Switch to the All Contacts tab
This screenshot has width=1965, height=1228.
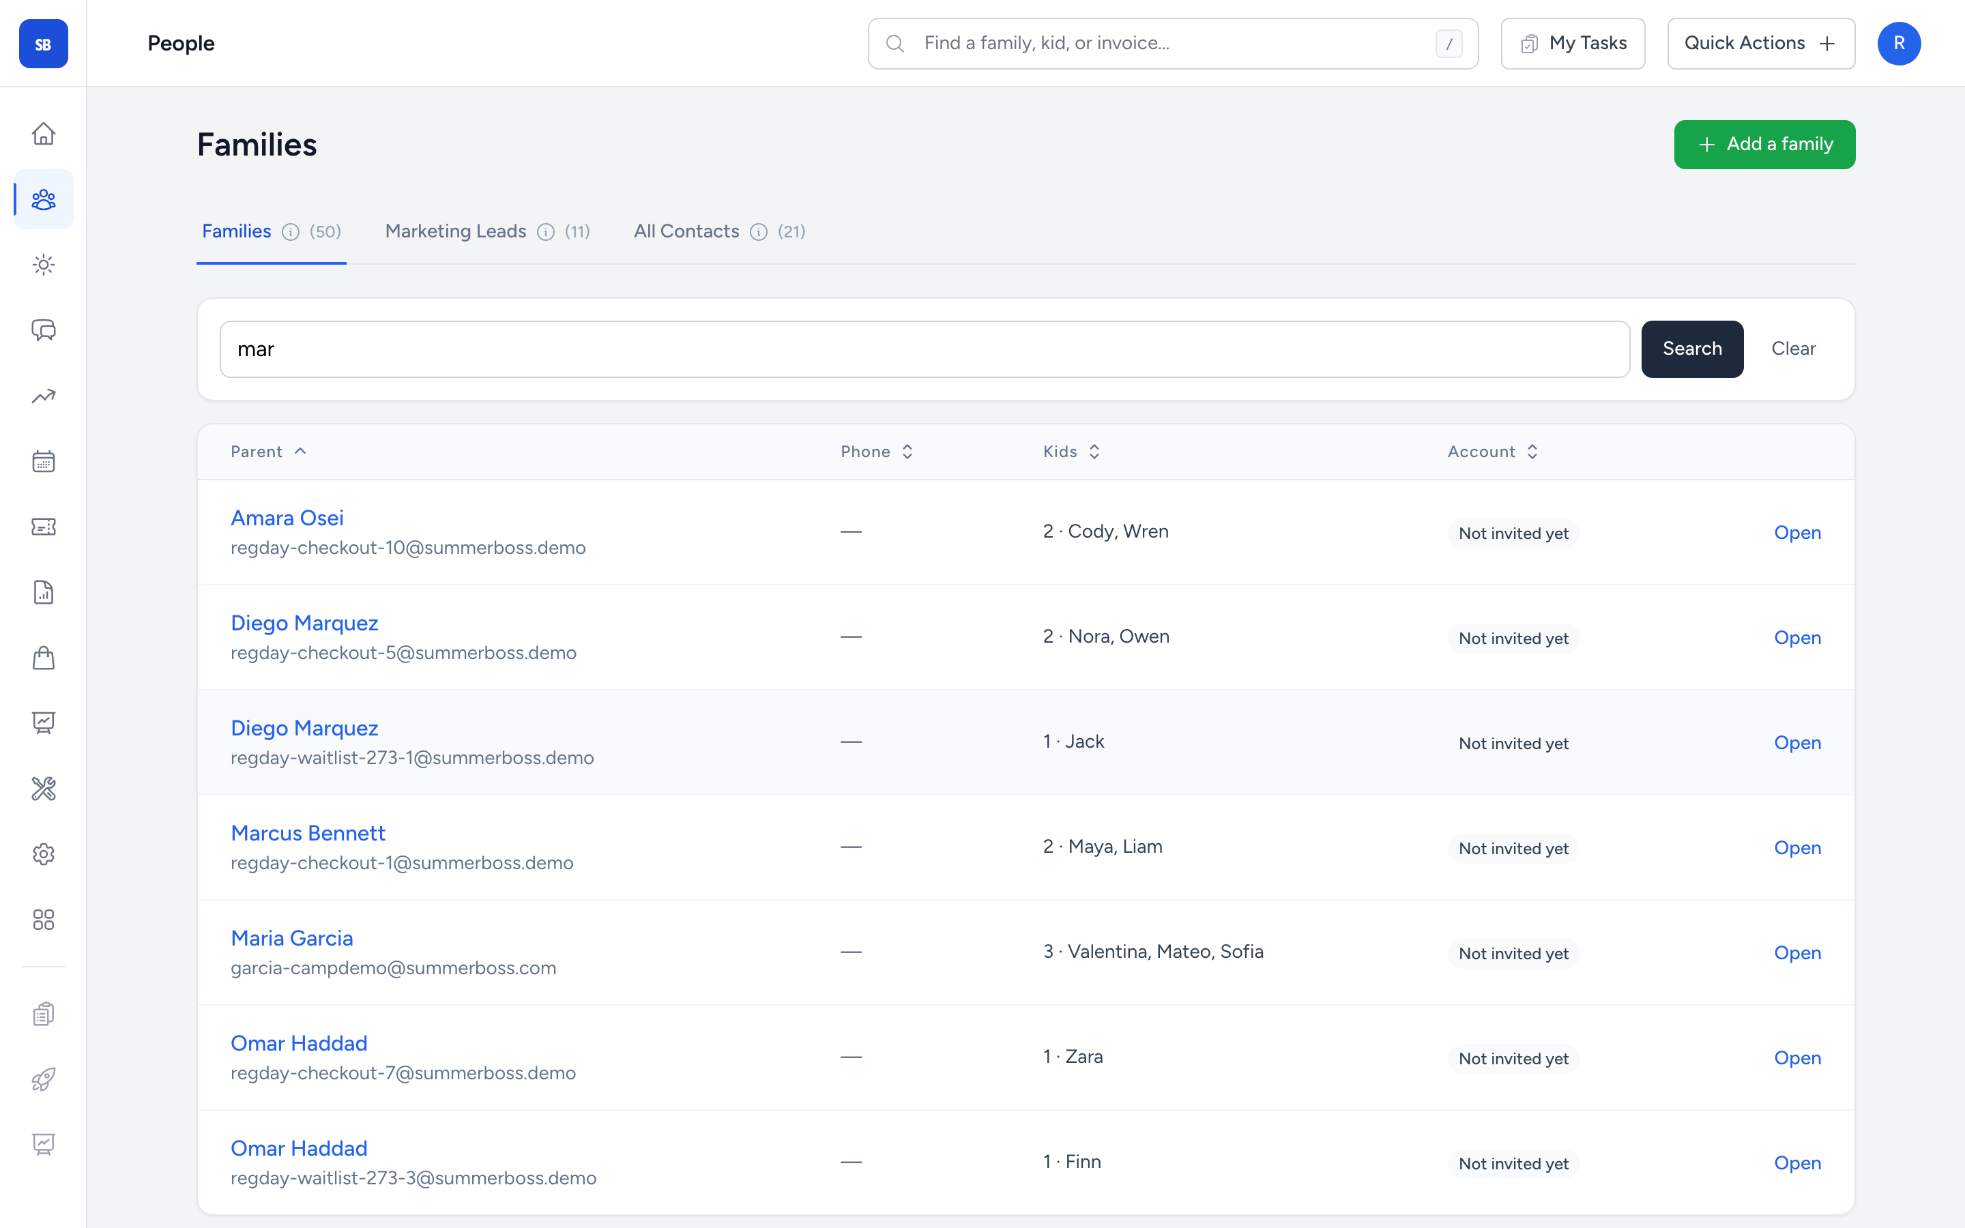pos(719,231)
